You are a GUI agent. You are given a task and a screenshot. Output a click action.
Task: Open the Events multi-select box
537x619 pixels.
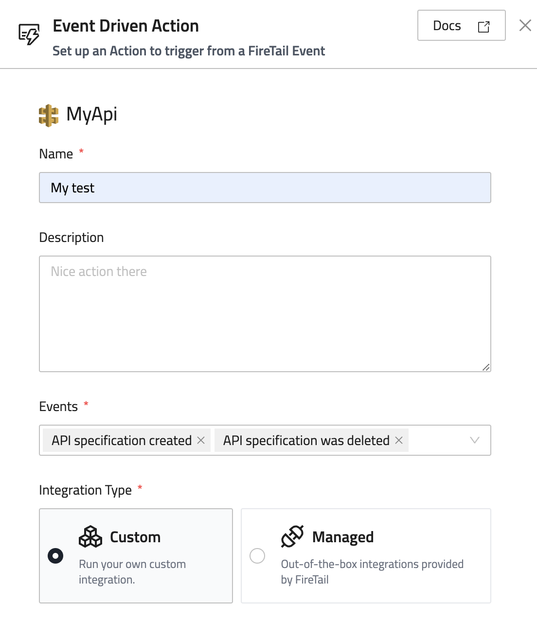438,440
